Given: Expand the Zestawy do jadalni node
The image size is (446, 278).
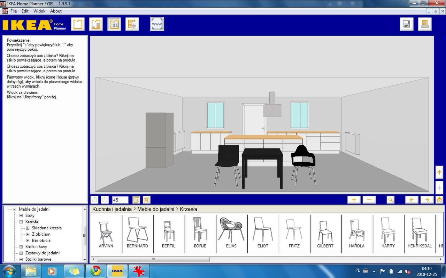Looking at the screenshot, I should tap(21, 253).
